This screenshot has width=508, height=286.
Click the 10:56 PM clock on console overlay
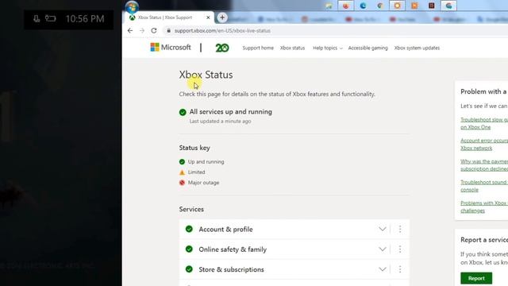point(85,19)
